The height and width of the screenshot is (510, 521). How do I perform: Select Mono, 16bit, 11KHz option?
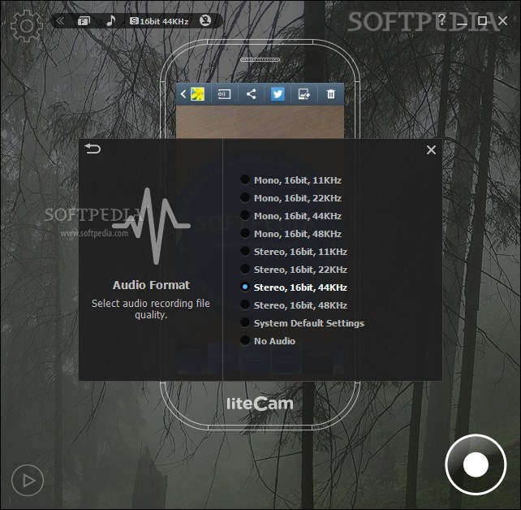click(291, 180)
